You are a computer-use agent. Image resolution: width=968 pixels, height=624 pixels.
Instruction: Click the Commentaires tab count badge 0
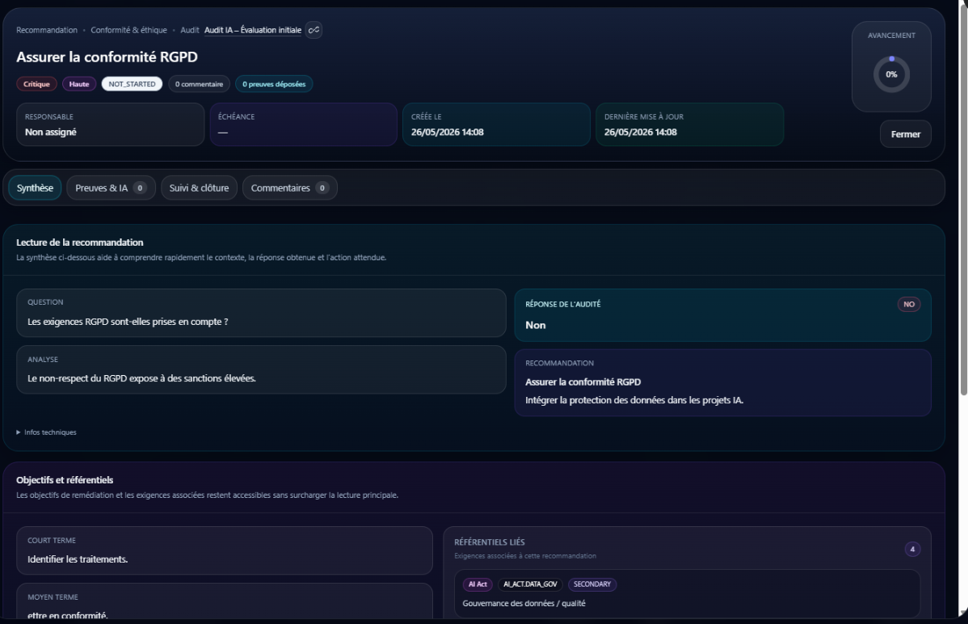pyautogui.click(x=322, y=188)
